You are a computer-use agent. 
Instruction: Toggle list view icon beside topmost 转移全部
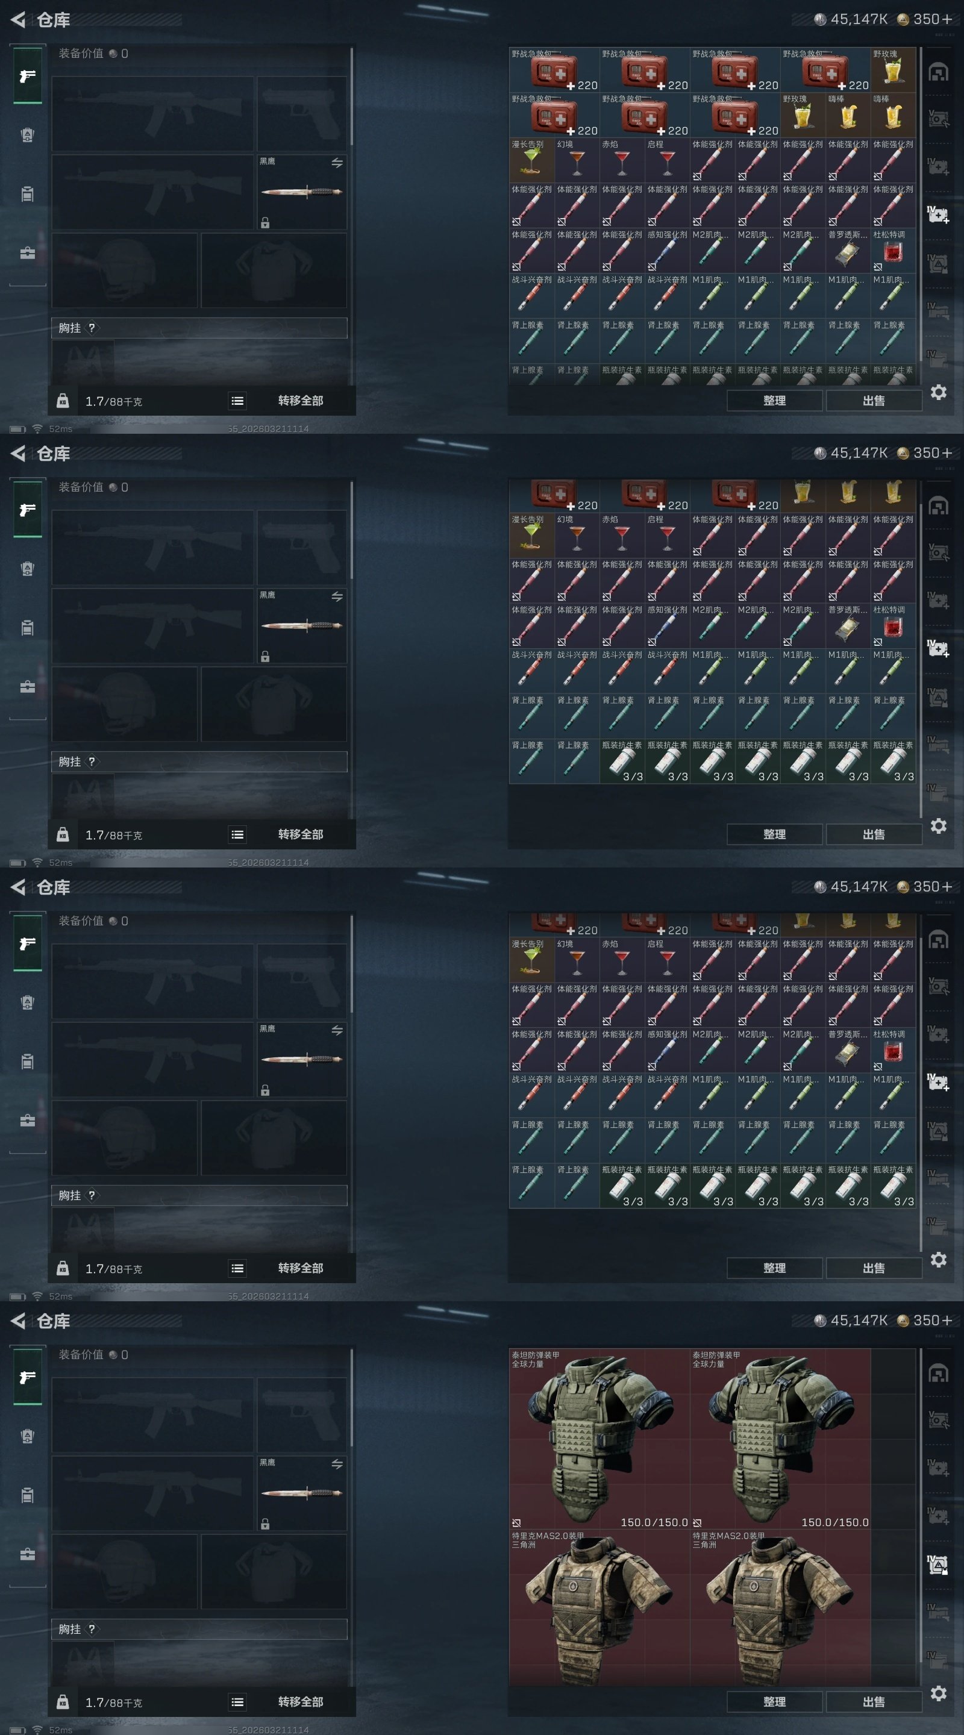point(237,401)
